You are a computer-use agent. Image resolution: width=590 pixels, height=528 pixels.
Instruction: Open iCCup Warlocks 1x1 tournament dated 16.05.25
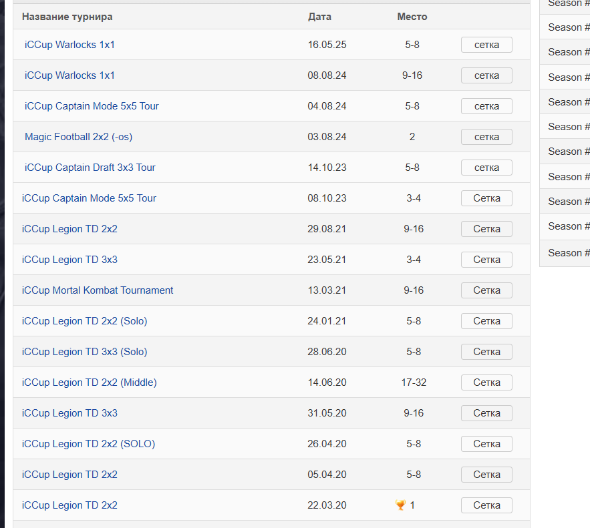pos(69,45)
